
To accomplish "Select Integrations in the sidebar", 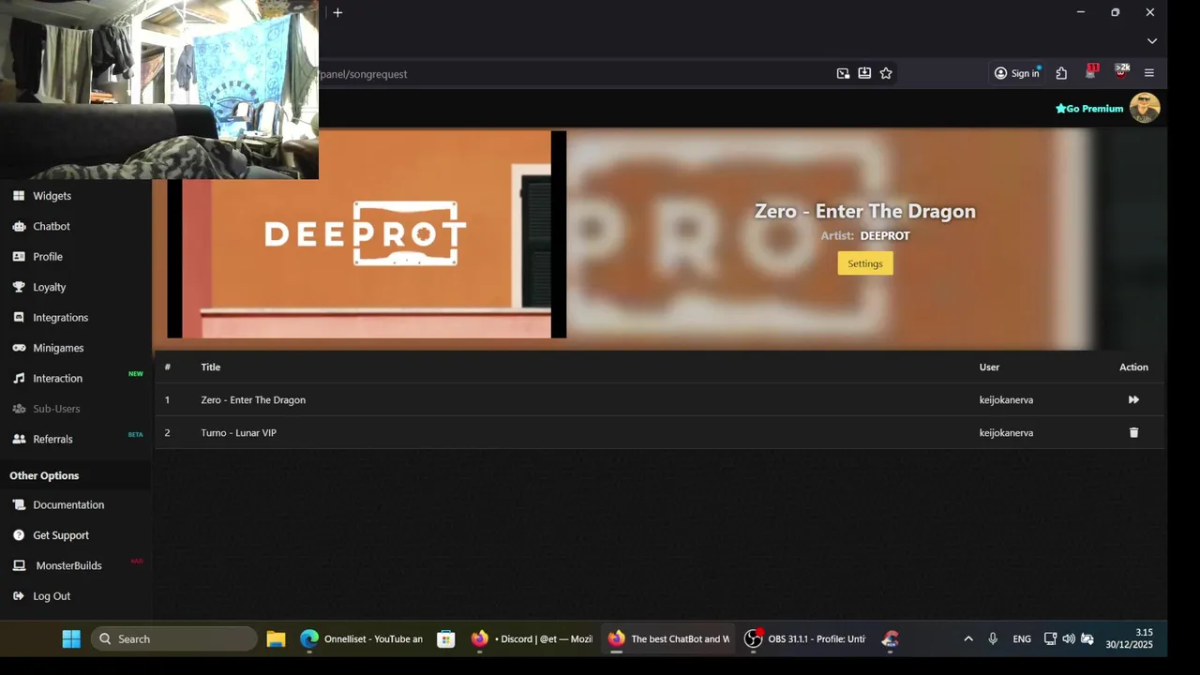I will click(x=61, y=318).
